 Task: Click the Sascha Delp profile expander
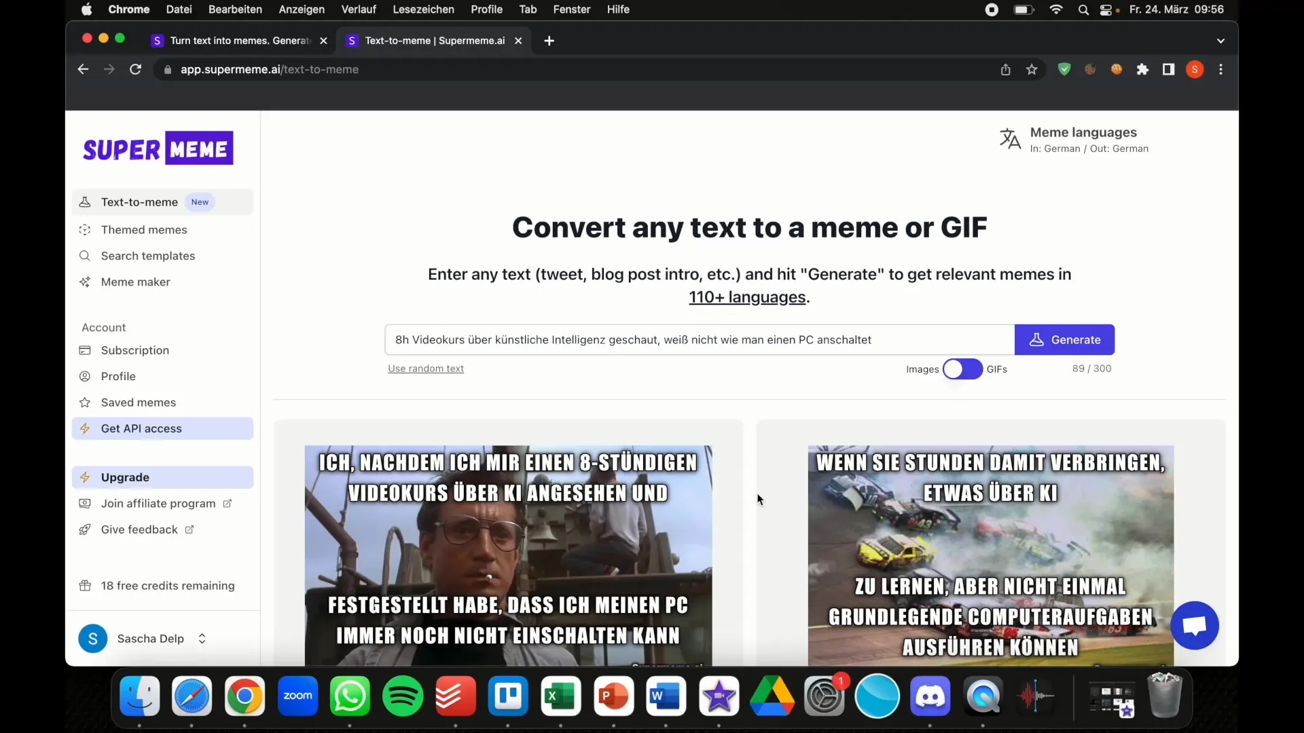[x=202, y=639]
